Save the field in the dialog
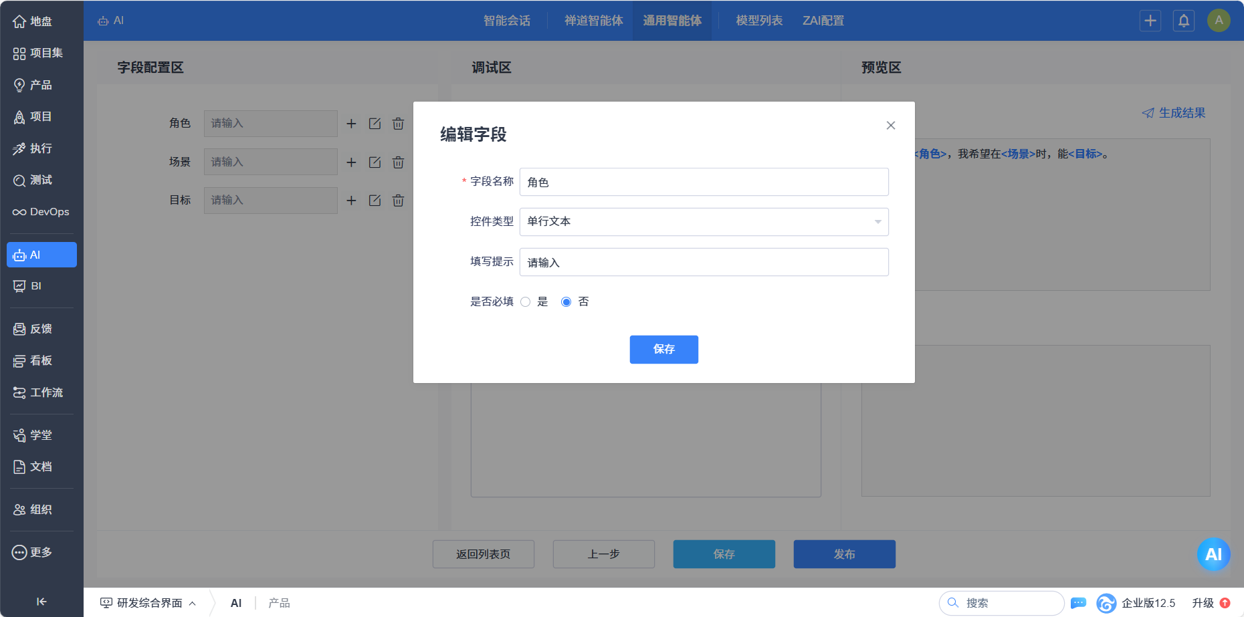This screenshot has width=1244, height=617. tap(663, 350)
